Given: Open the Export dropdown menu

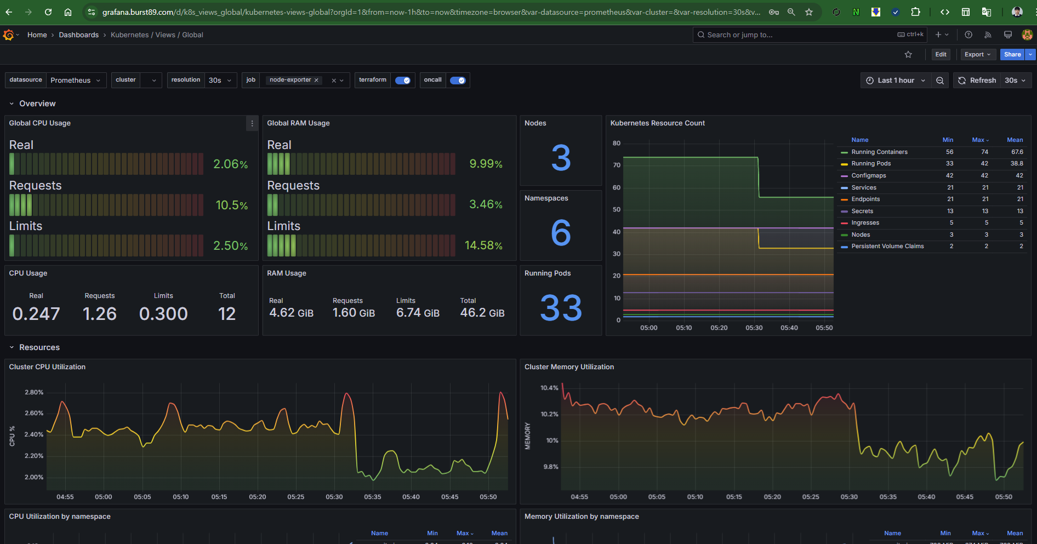Looking at the screenshot, I should [977, 54].
